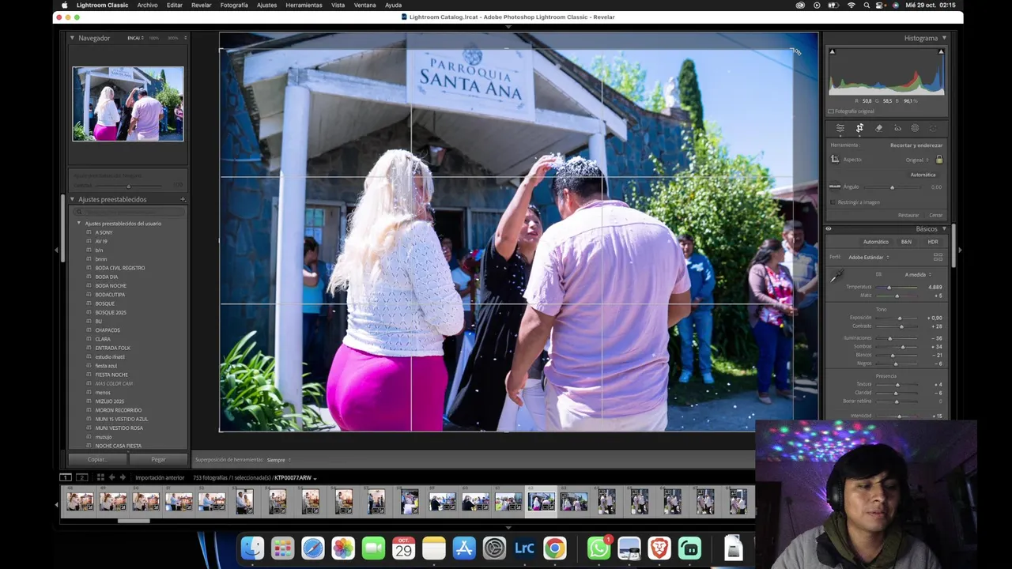Open the Archivo menu
Viewport: 1012px width, 569px height.
click(x=147, y=5)
